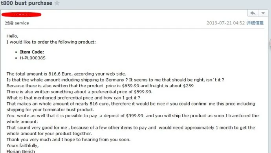Screen dimensions: 271x153
Task: Click the signature name Florian Gerich
Action: (x=21, y=151)
